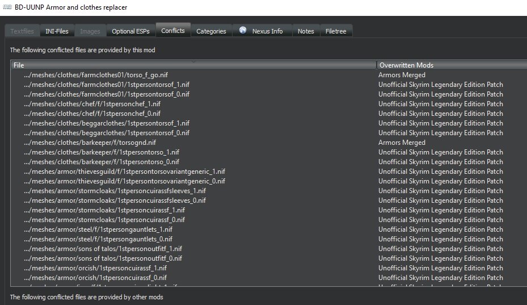This screenshot has width=527, height=305.
Task: Select thievesguild 1stpersontorsovariantgeneric_1.nif row
Action: point(268,172)
